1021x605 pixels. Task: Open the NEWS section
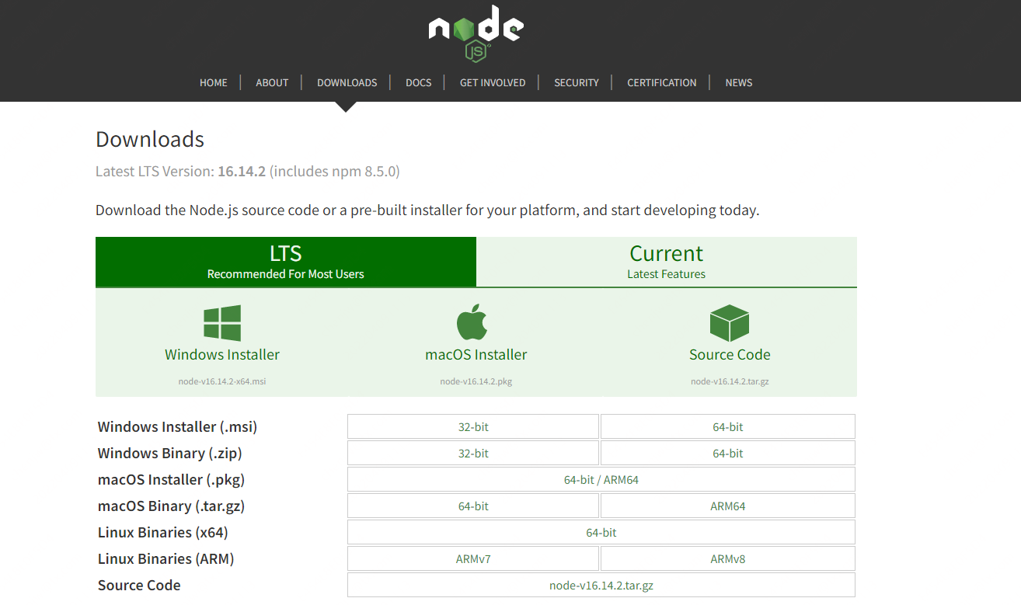tap(738, 82)
